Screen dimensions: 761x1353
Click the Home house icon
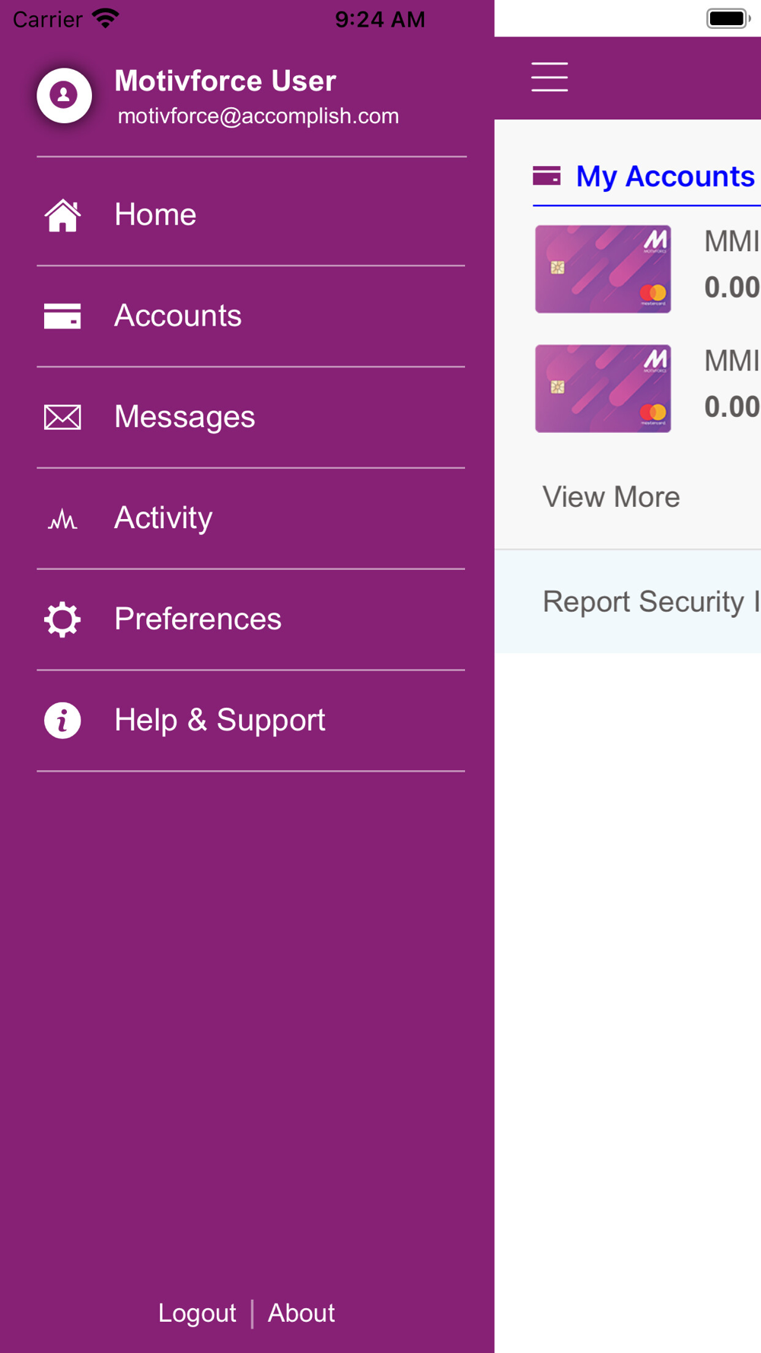62,215
